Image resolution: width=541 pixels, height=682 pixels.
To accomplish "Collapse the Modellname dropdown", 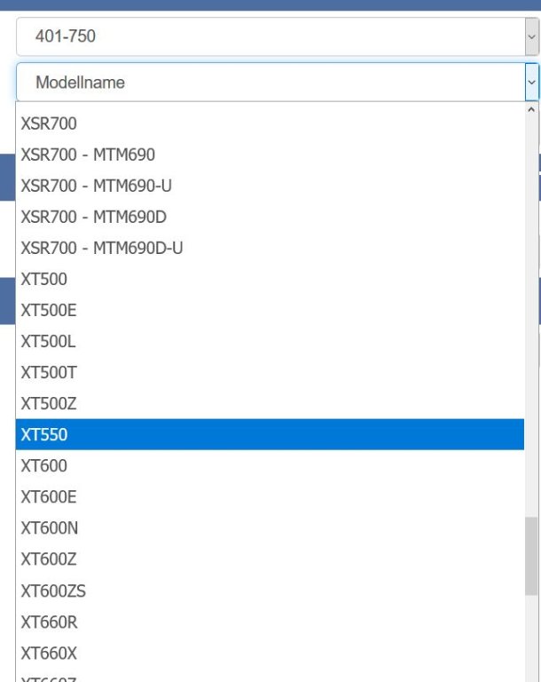I will click(x=278, y=83).
